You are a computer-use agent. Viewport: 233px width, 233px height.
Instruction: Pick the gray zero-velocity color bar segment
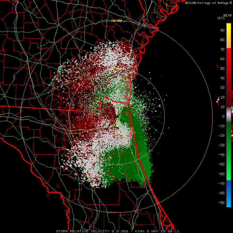coord(229,115)
